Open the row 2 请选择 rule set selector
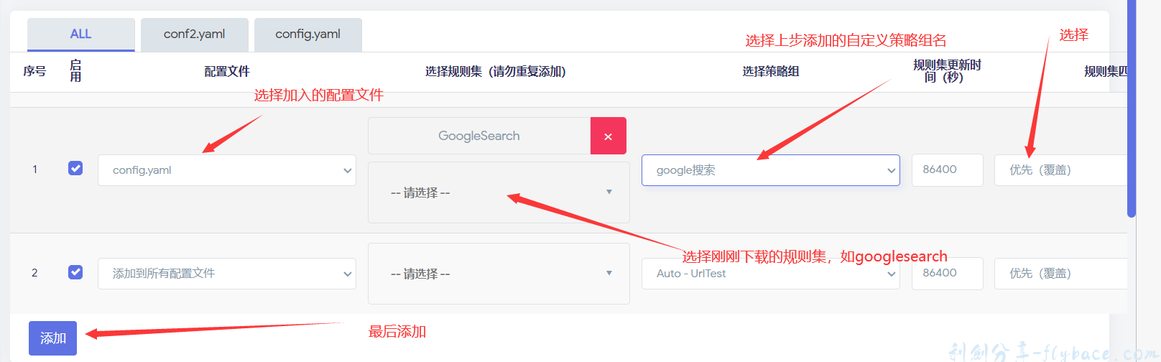Viewport: 1161px width, 362px height. tap(499, 274)
